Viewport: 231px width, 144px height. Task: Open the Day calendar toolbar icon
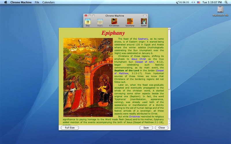pyautogui.click(x=88, y=22)
